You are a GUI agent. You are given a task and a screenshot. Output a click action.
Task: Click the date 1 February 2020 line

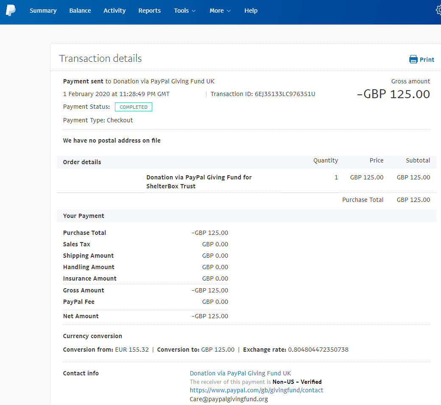(x=116, y=94)
